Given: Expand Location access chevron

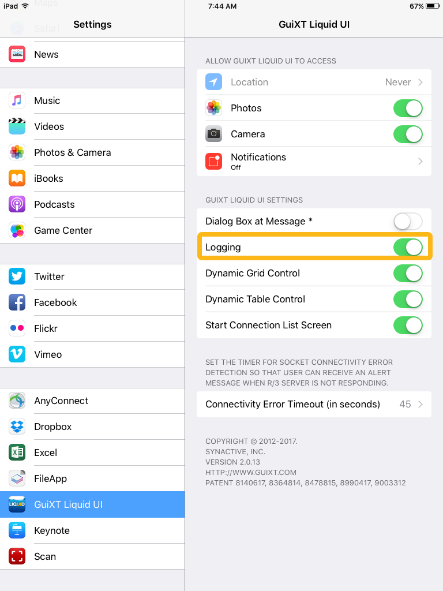Looking at the screenshot, I should click(x=421, y=82).
